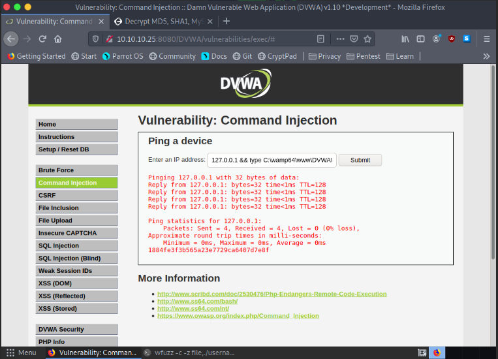Open page actions three-dot menu
The image size is (498, 359).
340,39
